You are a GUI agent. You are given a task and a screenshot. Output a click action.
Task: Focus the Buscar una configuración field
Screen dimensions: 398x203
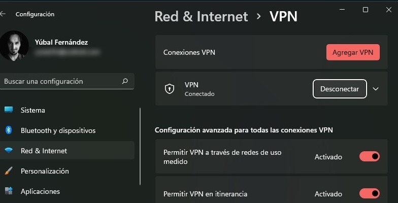[x=67, y=81]
